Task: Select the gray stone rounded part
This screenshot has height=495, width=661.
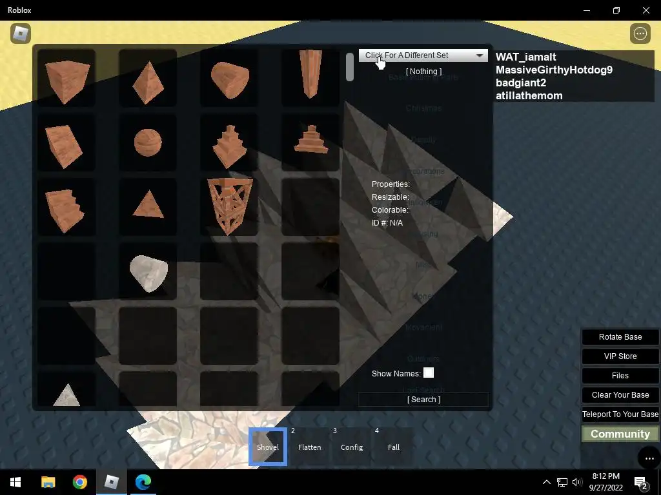Action: point(148,271)
